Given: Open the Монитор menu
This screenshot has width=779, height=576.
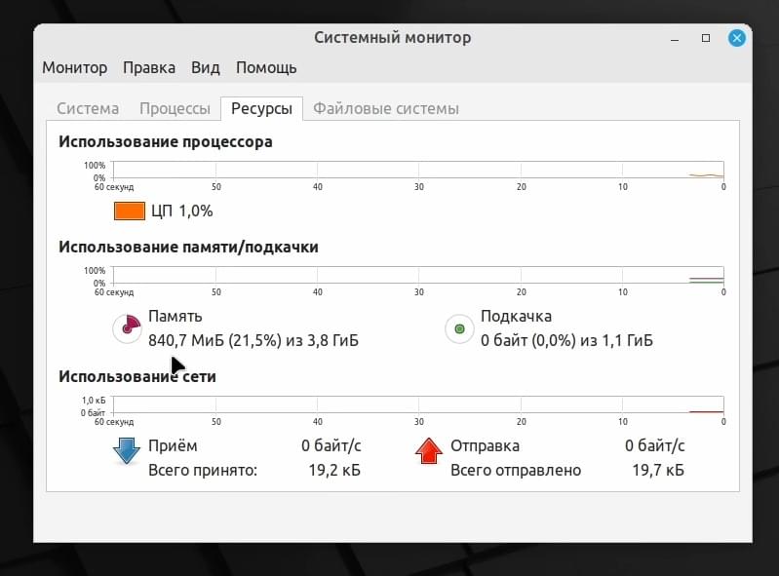Looking at the screenshot, I should (74, 67).
